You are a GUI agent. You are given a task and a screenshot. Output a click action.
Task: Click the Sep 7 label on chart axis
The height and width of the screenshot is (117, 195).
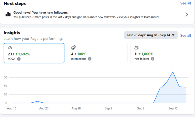point(141,108)
